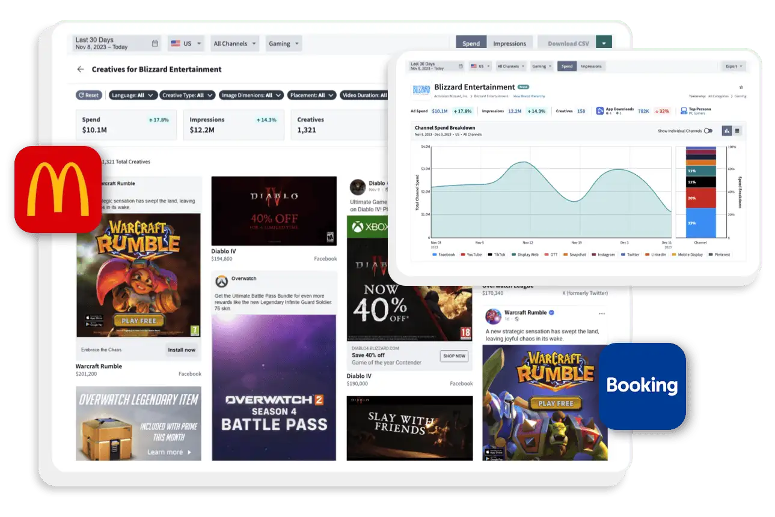Select Impressions toggle in the brand window

(x=591, y=66)
